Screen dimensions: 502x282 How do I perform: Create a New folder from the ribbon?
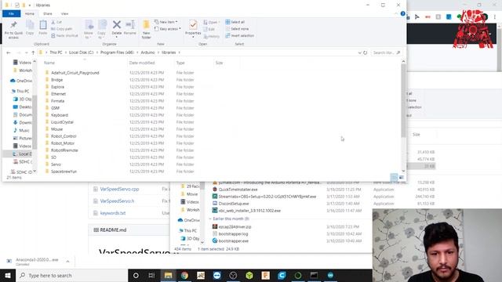pyautogui.click(x=147, y=30)
